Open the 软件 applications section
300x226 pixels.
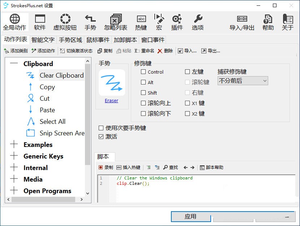tap(40, 22)
